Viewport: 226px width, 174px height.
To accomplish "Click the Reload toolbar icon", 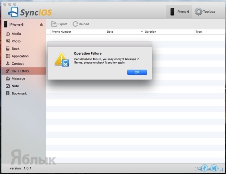I will point(75,24).
